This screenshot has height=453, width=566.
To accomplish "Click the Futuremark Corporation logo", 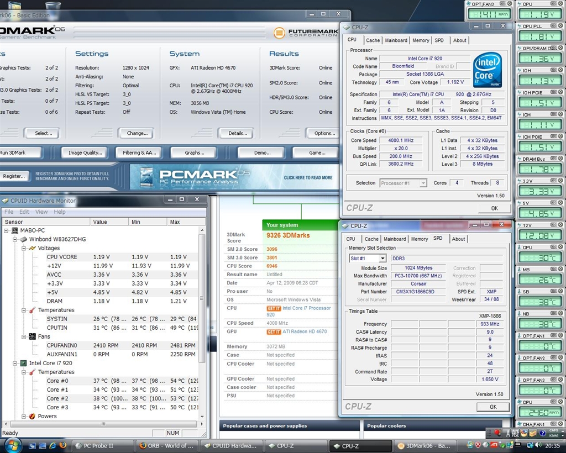I will coord(305,33).
